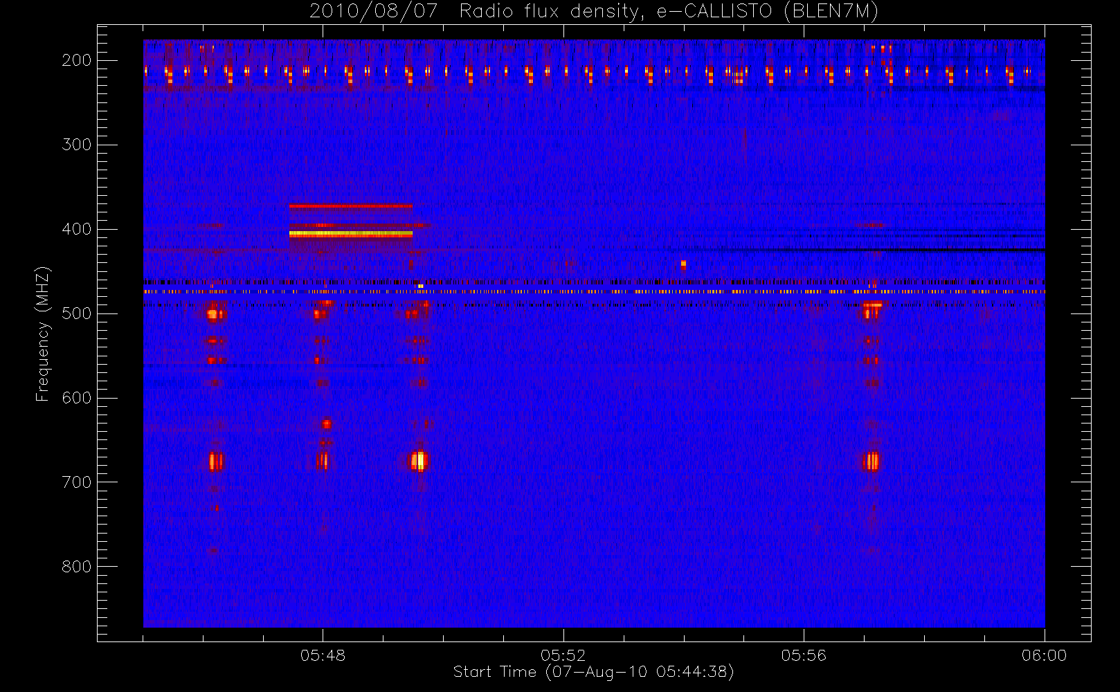Click the 700 frequency tick label
The image size is (1120, 692).
pos(77,482)
